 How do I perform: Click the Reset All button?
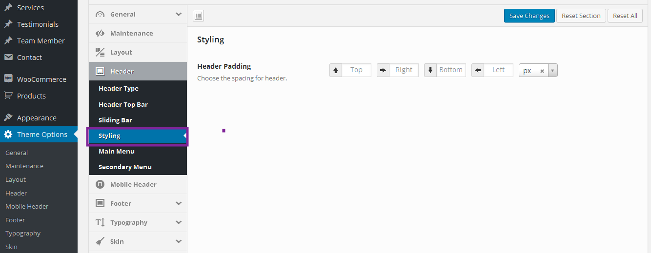[625, 16]
